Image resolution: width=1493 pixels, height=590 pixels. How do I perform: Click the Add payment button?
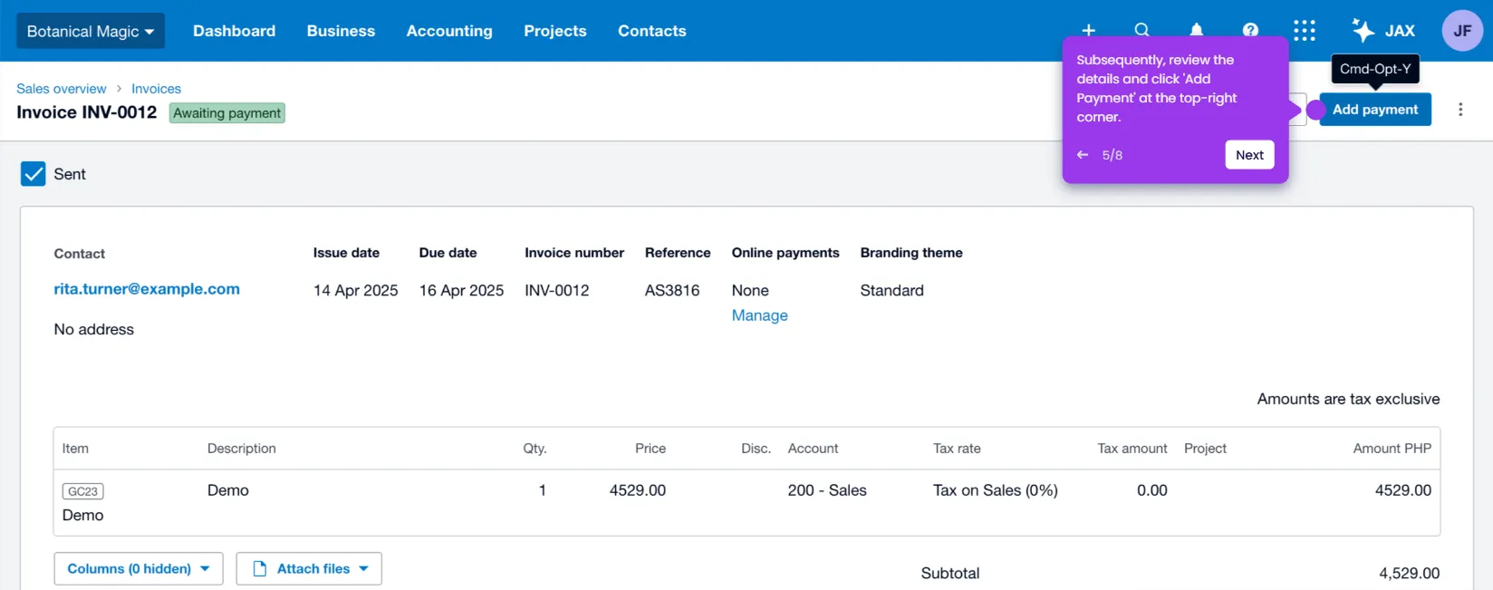pyautogui.click(x=1375, y=110)
